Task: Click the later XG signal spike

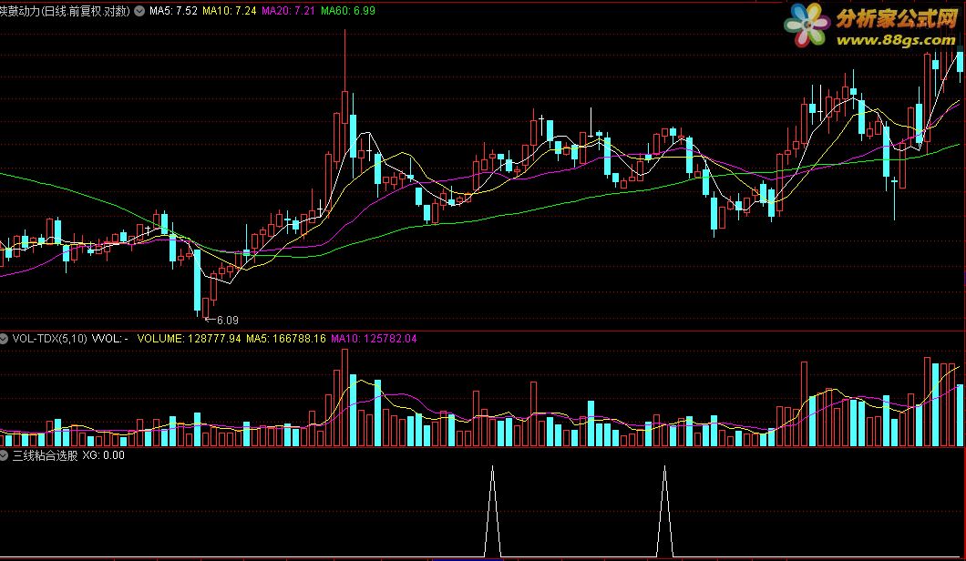Action: pos(664,511)
